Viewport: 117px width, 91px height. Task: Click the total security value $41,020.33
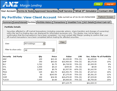(x=92, y=83)
